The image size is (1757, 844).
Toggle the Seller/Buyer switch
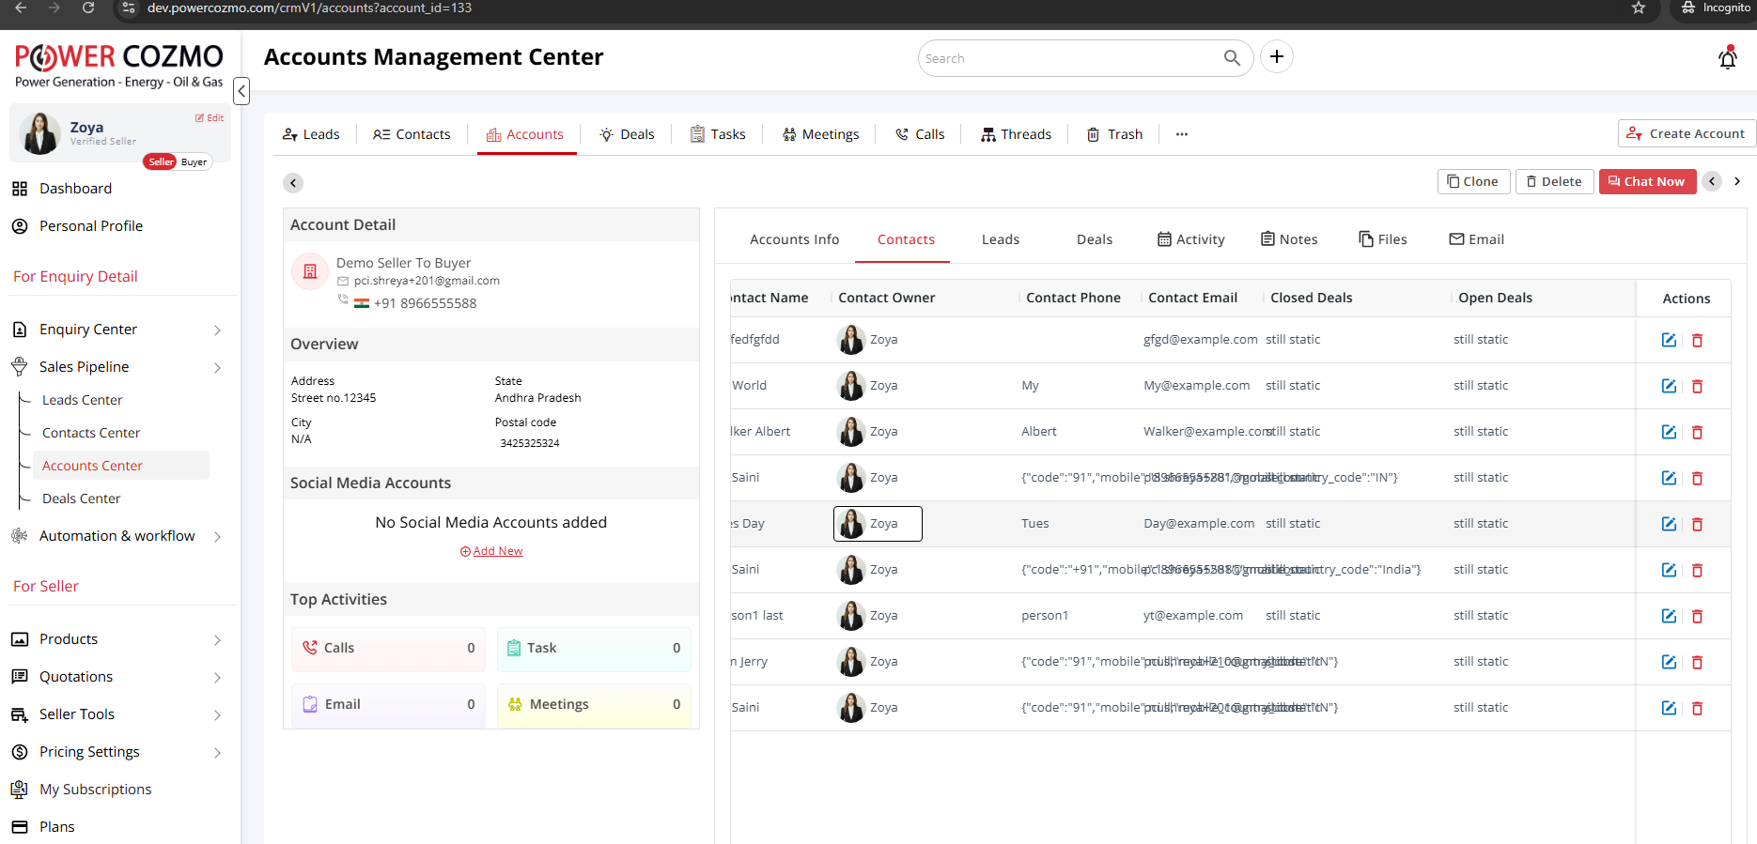(178, 161)
